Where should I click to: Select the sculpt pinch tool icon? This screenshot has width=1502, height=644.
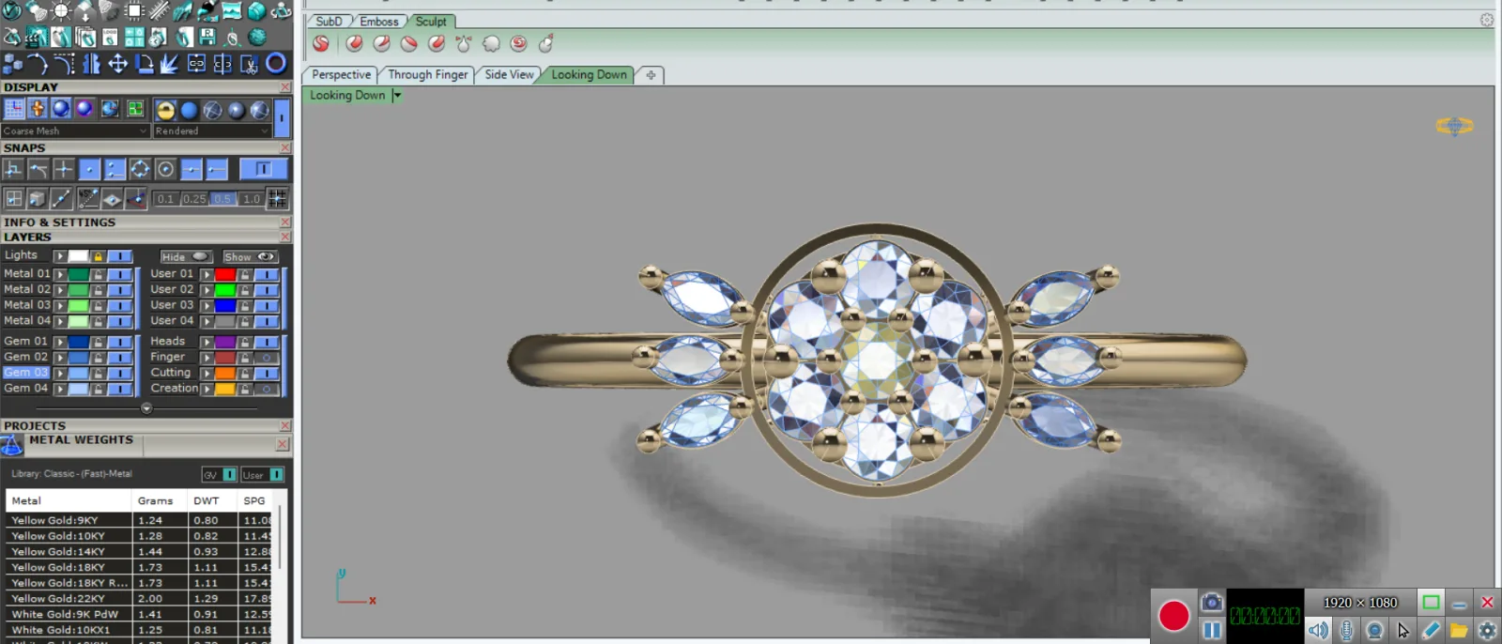464,43
